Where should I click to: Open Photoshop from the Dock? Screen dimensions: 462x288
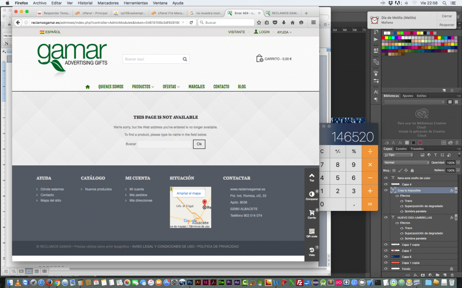[x=190, y=283]
